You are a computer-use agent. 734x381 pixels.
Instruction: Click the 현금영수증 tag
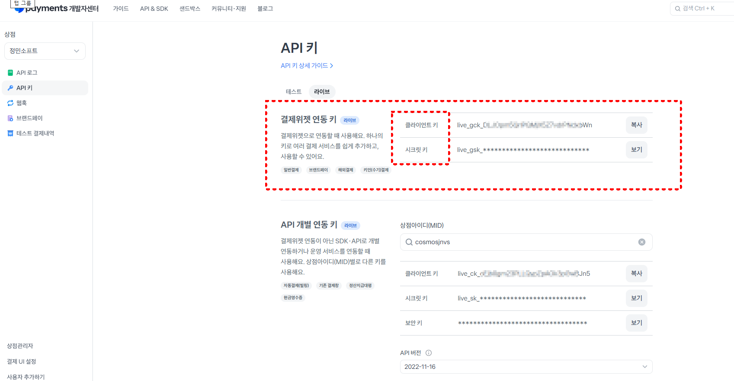tap(293, 298)
